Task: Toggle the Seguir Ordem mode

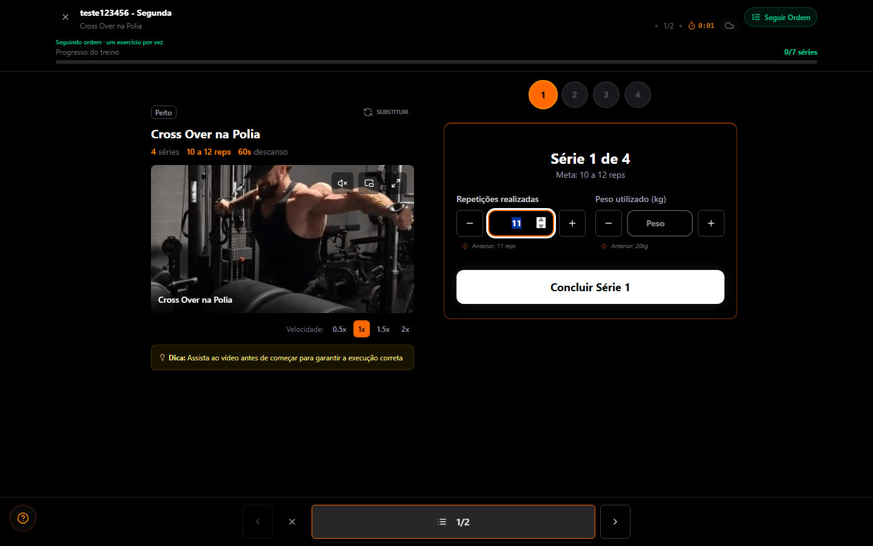Action: tap(781, 17)
